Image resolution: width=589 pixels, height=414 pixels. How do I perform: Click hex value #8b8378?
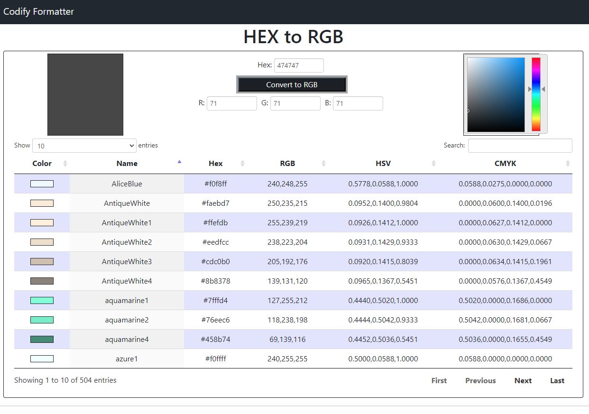[216, 281]
